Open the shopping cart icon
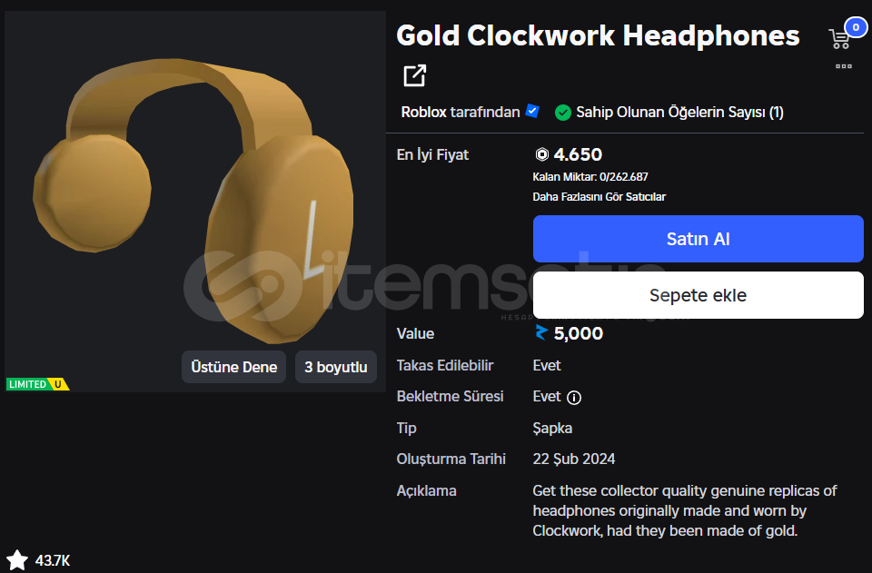The image size is (872, 573). pos(838,39)
